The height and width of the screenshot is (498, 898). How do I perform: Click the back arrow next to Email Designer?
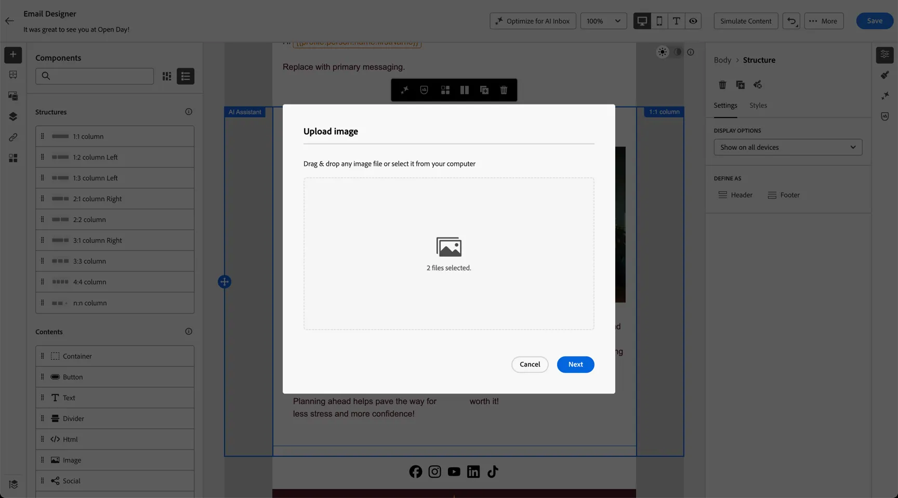9,21
